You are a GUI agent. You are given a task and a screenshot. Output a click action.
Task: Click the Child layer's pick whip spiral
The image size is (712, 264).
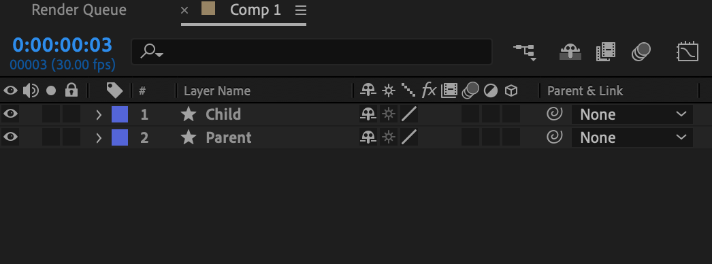(555, 114)
